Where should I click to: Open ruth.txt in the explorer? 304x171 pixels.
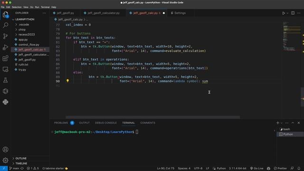click(23, 65)
